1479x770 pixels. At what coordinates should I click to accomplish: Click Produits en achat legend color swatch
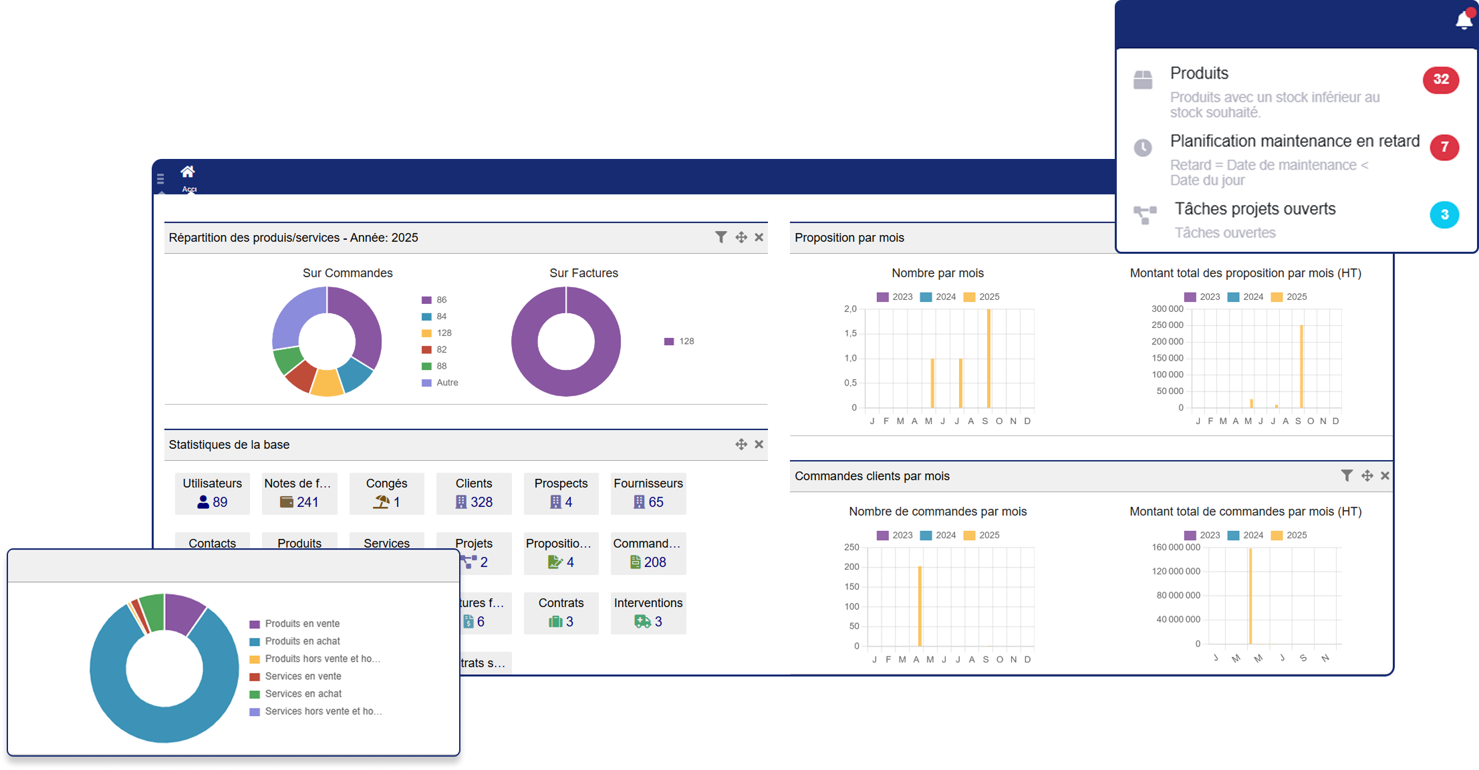click(x=255, y=641)
